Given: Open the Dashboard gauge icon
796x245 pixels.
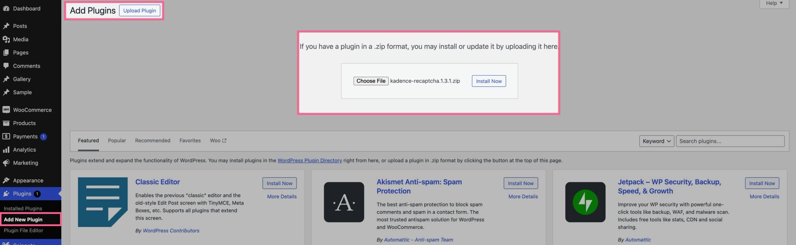Looking at the screenshot, I should point(6,9).
